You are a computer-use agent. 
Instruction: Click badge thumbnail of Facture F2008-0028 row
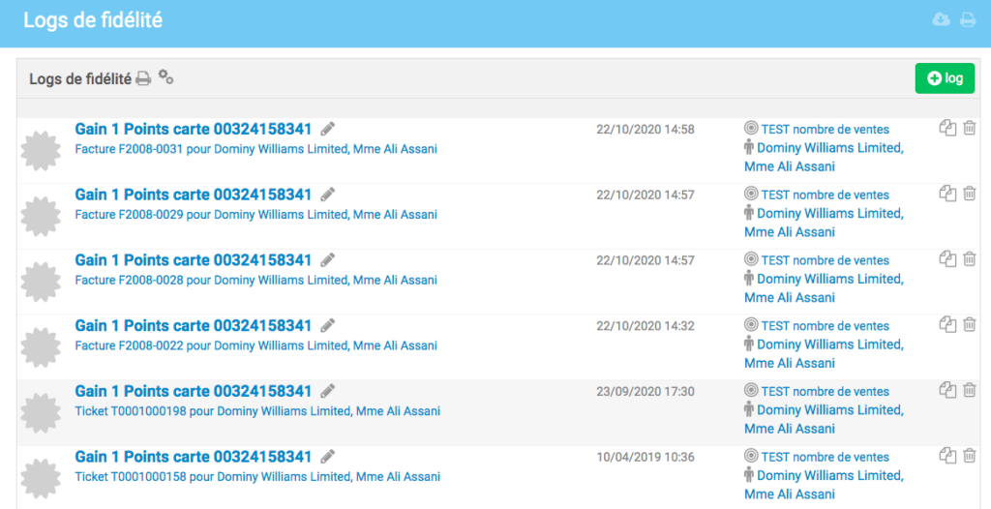click(x=41, y=282)
